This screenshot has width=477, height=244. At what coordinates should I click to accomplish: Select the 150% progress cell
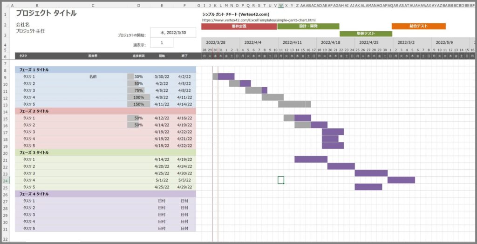click(138, 104)
